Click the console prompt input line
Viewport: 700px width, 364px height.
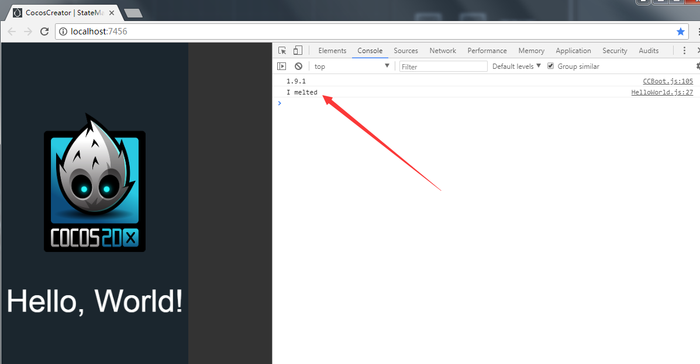(486, 103)
